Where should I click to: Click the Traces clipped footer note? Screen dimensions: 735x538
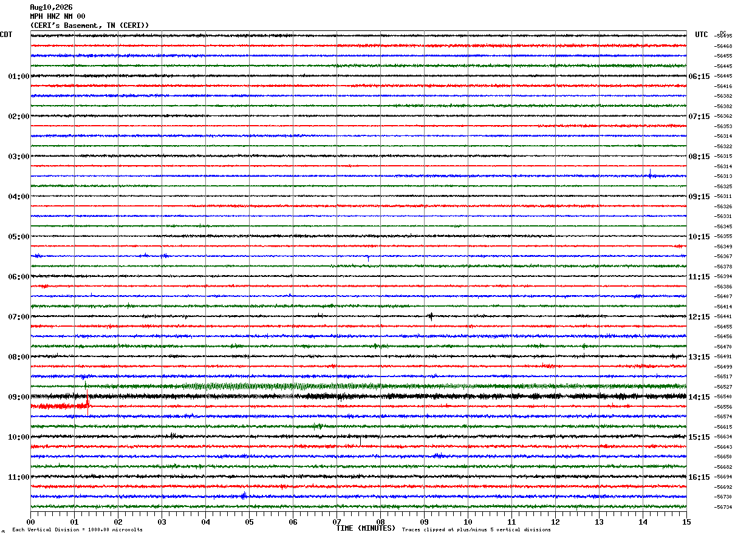[x=476, y=530]
